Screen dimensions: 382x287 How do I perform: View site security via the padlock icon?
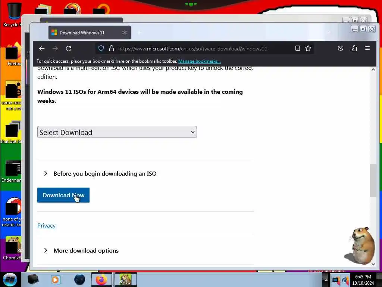tap(111, 48)
